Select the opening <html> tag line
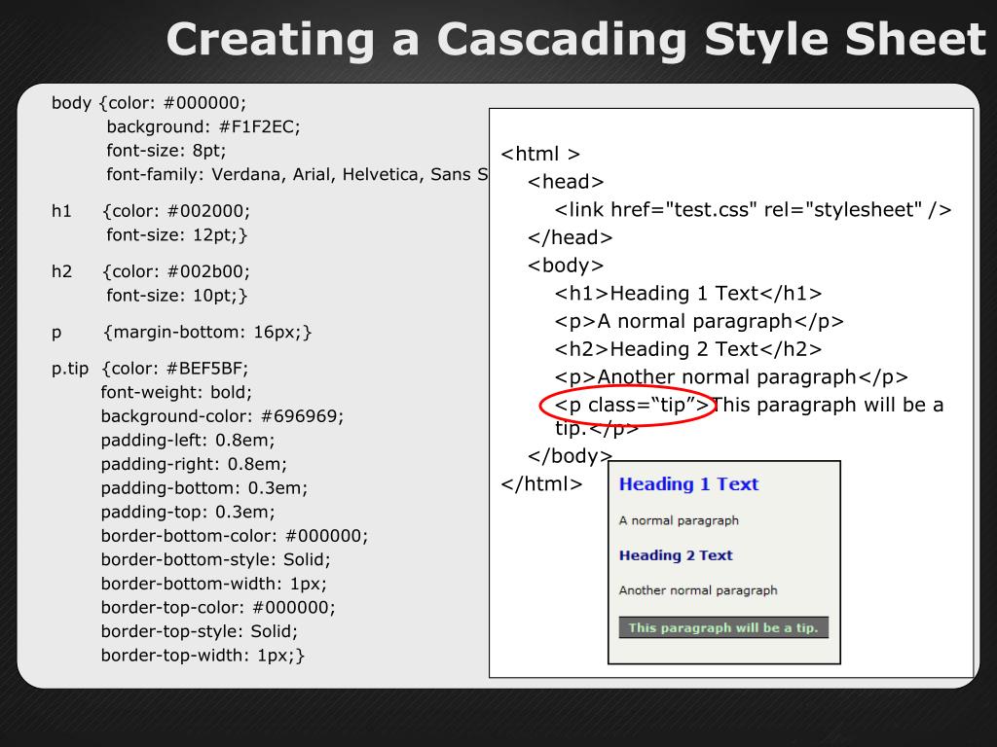Screen dimensions: 997x747 coord(540,154)
